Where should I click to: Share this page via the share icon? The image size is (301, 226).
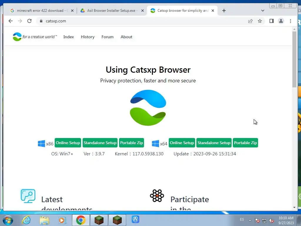point(250,21)
